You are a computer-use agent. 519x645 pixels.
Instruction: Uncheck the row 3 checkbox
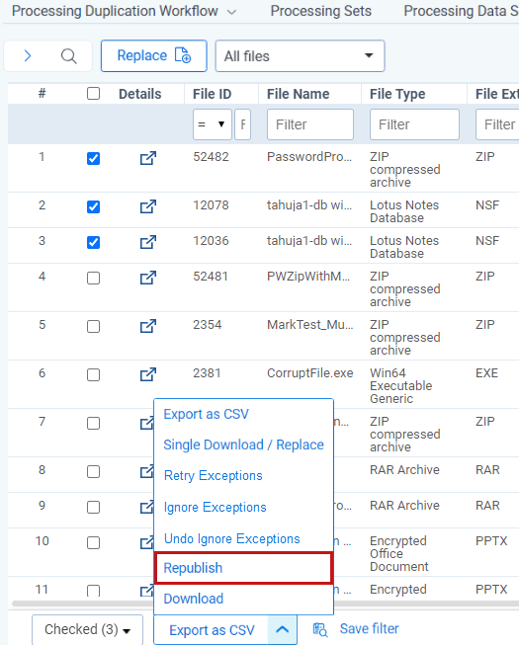(x=94, y=242)
